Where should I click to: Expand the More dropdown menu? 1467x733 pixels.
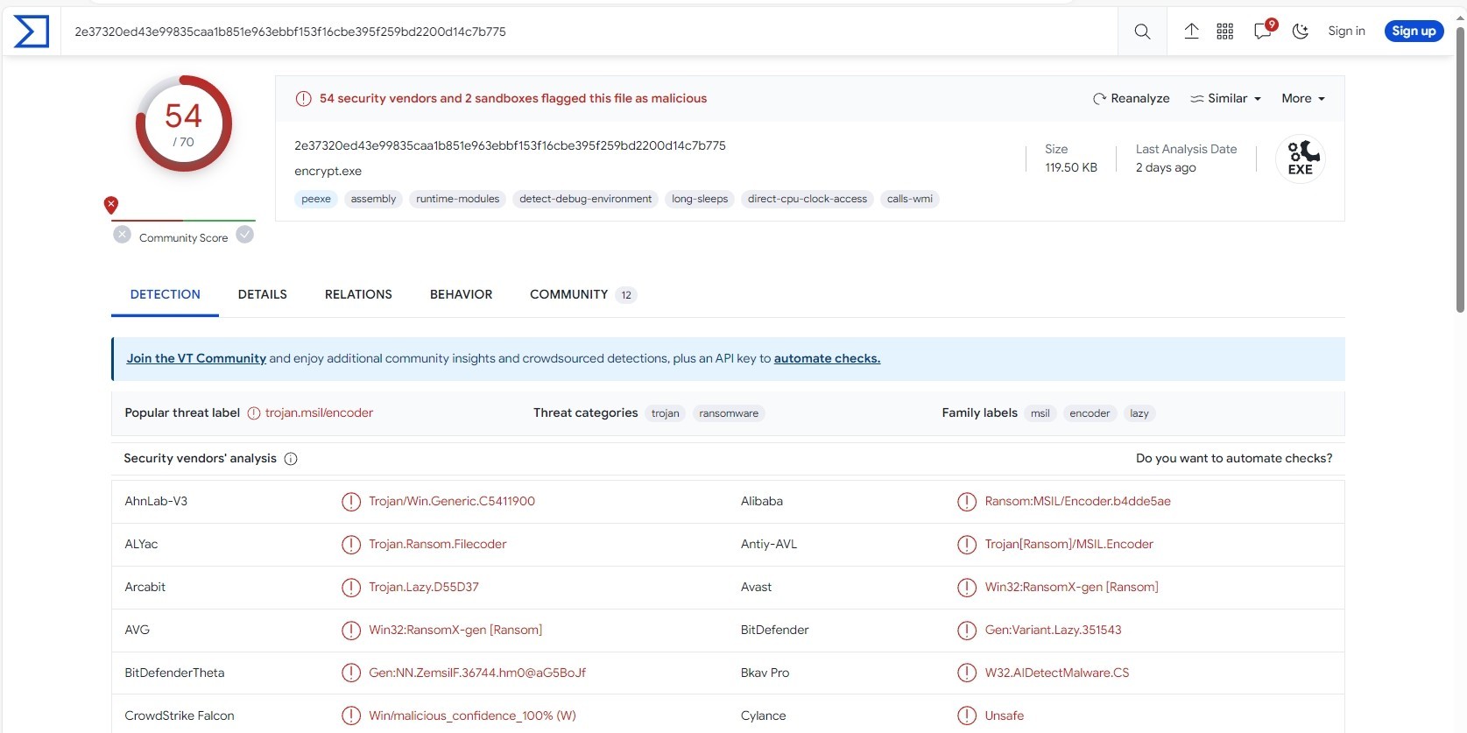coord(1303,98)
